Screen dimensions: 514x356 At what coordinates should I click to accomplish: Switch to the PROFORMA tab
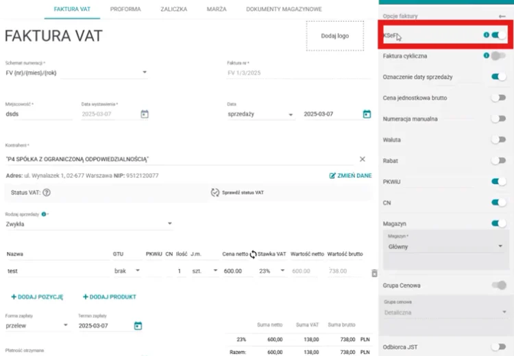click(x=125, y=10)
